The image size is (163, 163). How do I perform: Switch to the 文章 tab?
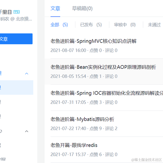[x=55, y=9]
